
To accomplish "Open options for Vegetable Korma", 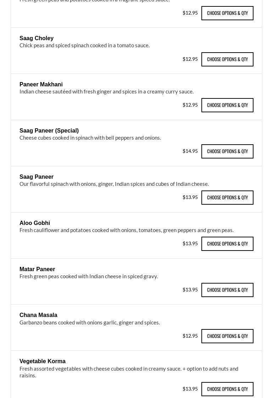I will (227, 389).
